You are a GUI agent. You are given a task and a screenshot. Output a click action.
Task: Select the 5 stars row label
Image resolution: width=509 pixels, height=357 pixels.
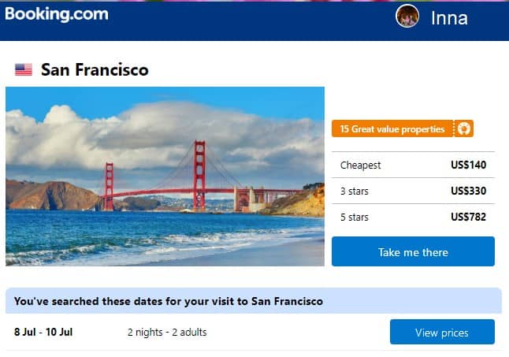tap(355, 218)
